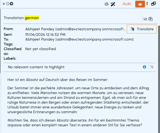Select the highlighted word german in subject
The width and height of the screenshot is (160, 133).
click(32, 18)
